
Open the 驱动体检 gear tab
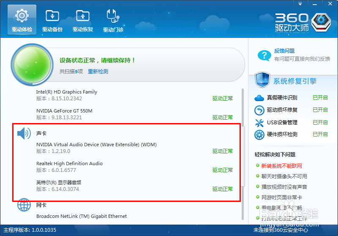[22, 19]
